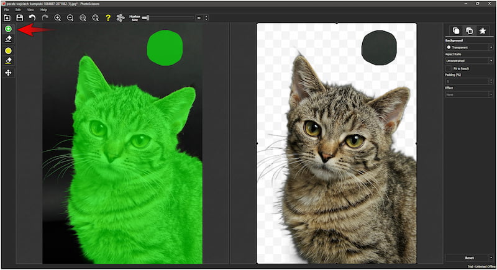Undo the last marker stroke
The width and height of the screenshot is (497, 270).
point(32,18)
